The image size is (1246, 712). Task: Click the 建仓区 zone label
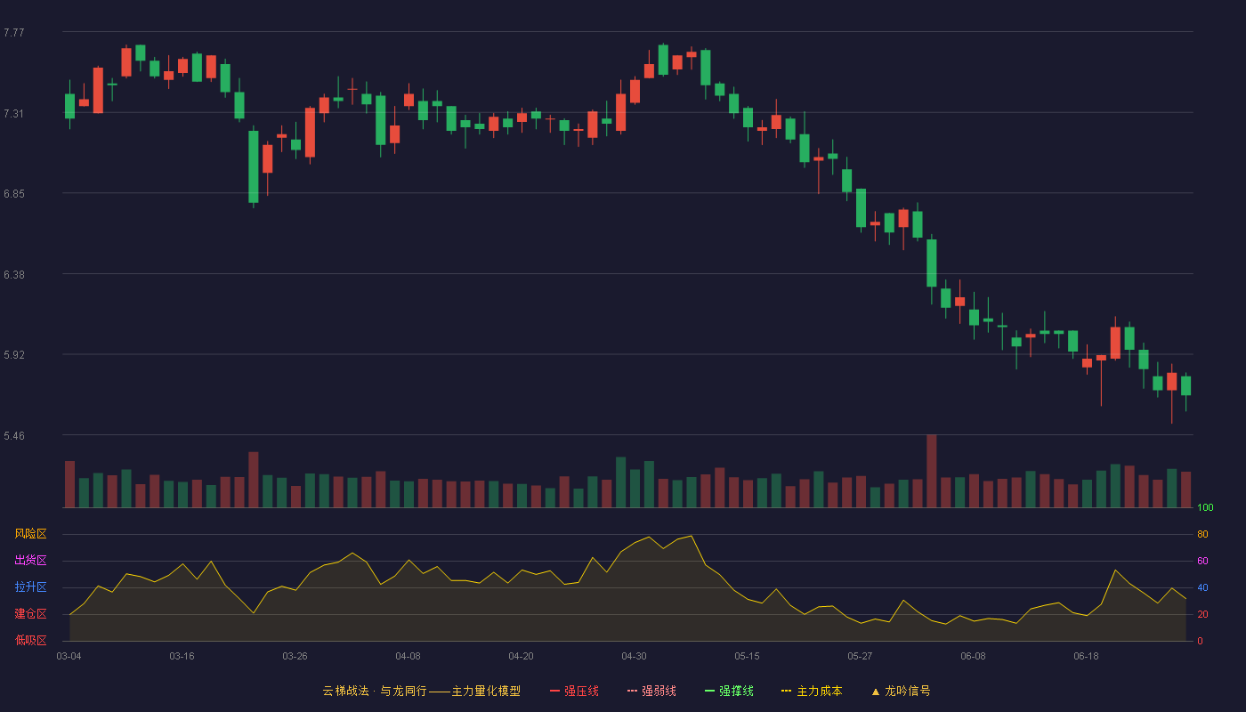pyautogui.click(x=30, y=614)
